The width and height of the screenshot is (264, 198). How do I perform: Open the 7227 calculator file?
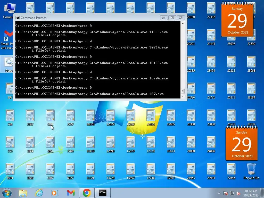pyautogui.click(x=70, y=118)
